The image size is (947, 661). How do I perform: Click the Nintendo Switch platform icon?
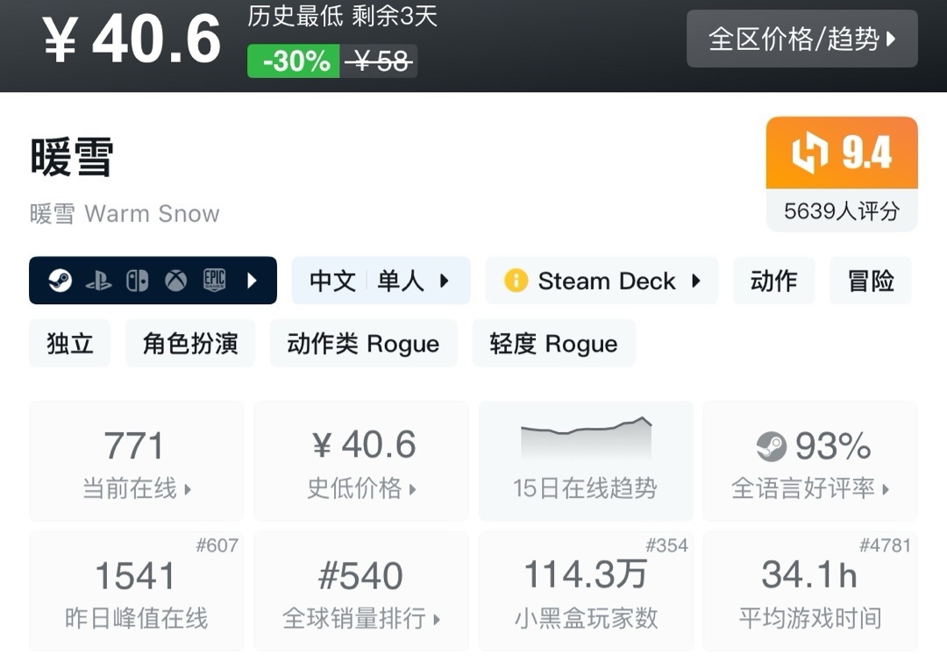pos(137,281)
